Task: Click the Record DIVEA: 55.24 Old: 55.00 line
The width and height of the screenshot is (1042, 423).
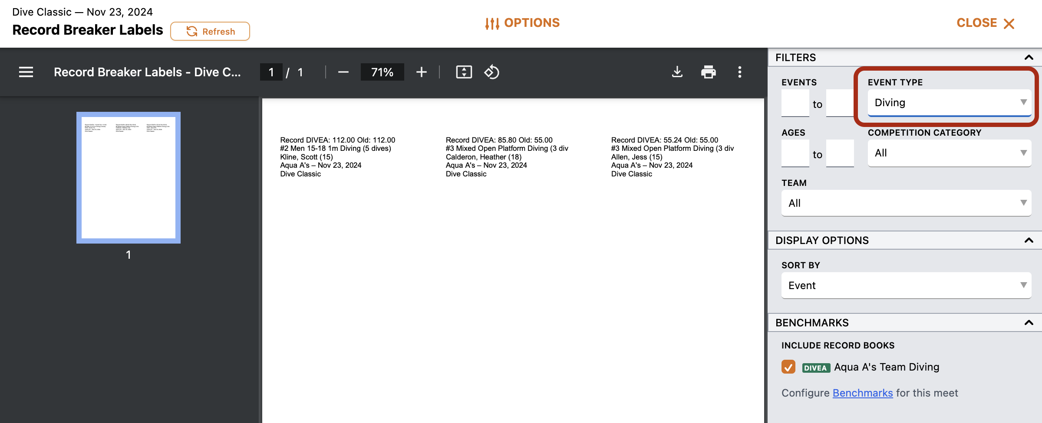Action: 665,140
